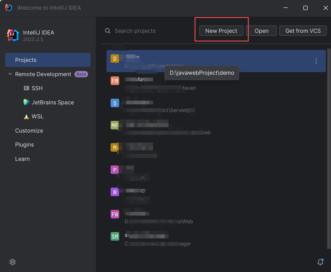The height and width of the screenshot is (272, 331).
Task: Click the W project icon
Action: coord(115,192)
